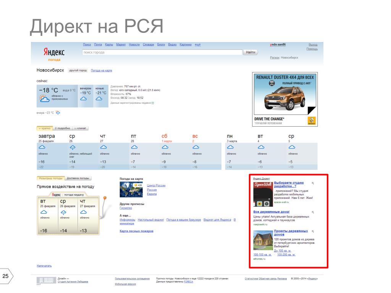Open the Европа map link

pos(152,194)
